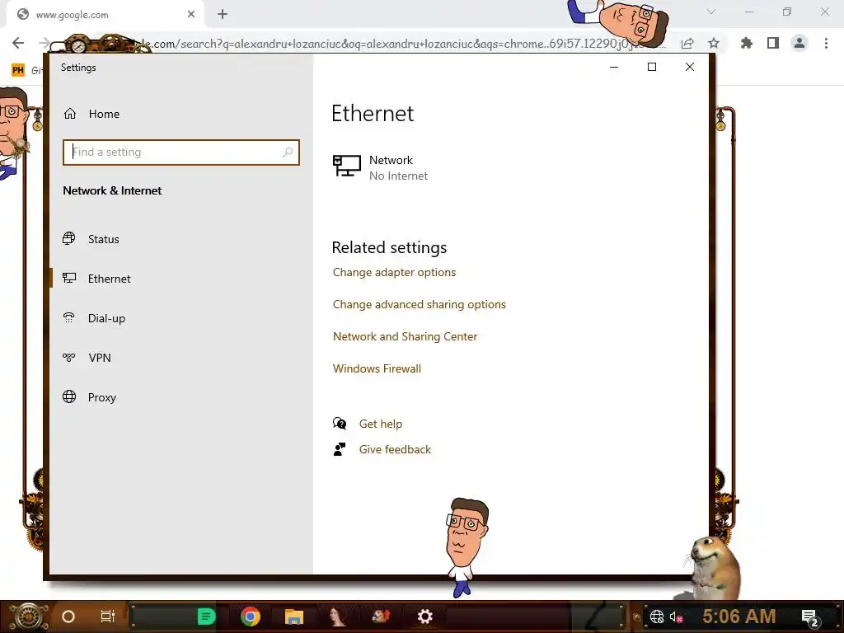Open Change advanced sharing options
The width and height of the screenshot is (844, 633).
pyautogui.click(x=420, y=305)
